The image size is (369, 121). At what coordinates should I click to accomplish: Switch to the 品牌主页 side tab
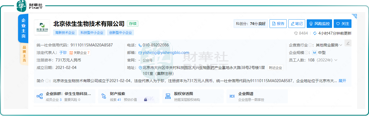point(24,54)
